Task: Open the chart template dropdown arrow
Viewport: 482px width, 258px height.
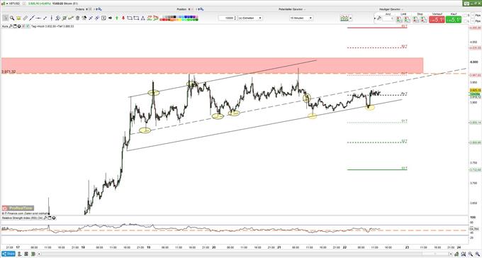Action: (x=350, y=18)
